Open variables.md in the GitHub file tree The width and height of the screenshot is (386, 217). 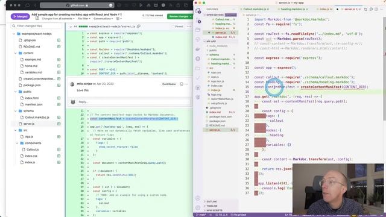pyautogui.click(x=33, y=72)
